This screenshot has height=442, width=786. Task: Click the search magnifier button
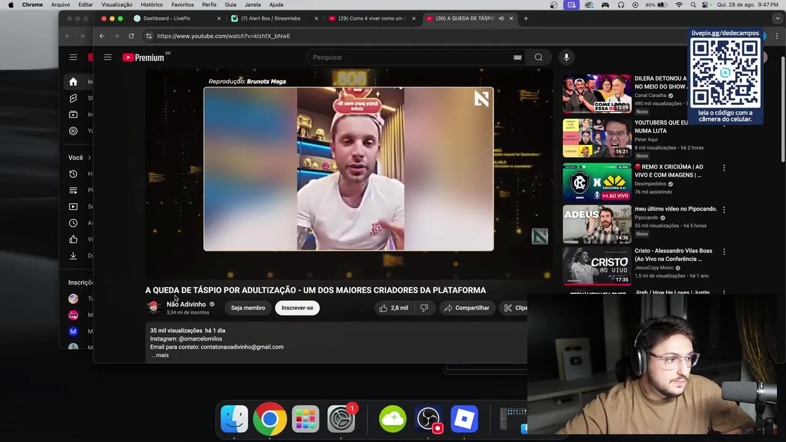[539, 57]
